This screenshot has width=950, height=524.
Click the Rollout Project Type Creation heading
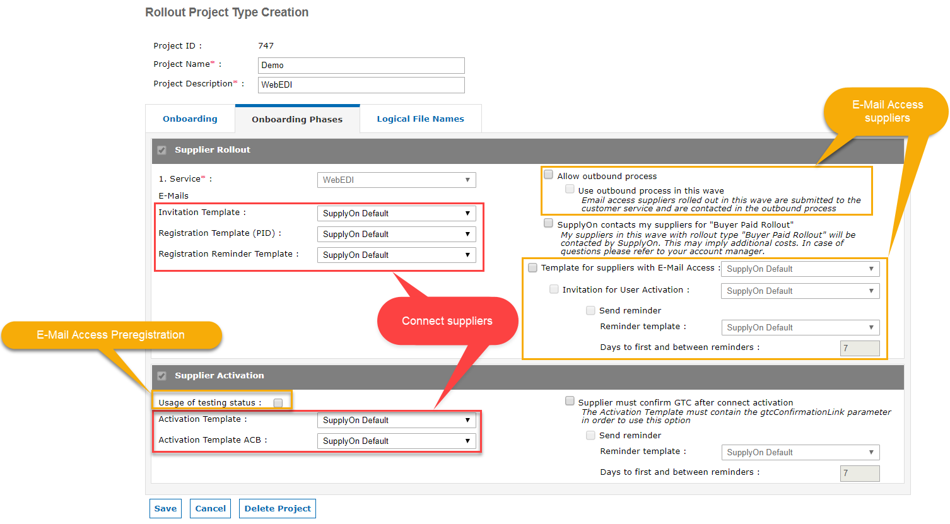[x=227, y=12]
